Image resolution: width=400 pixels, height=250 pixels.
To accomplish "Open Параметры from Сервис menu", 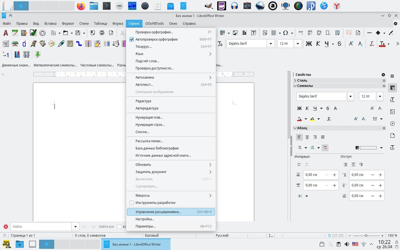I will click(171, 226).
